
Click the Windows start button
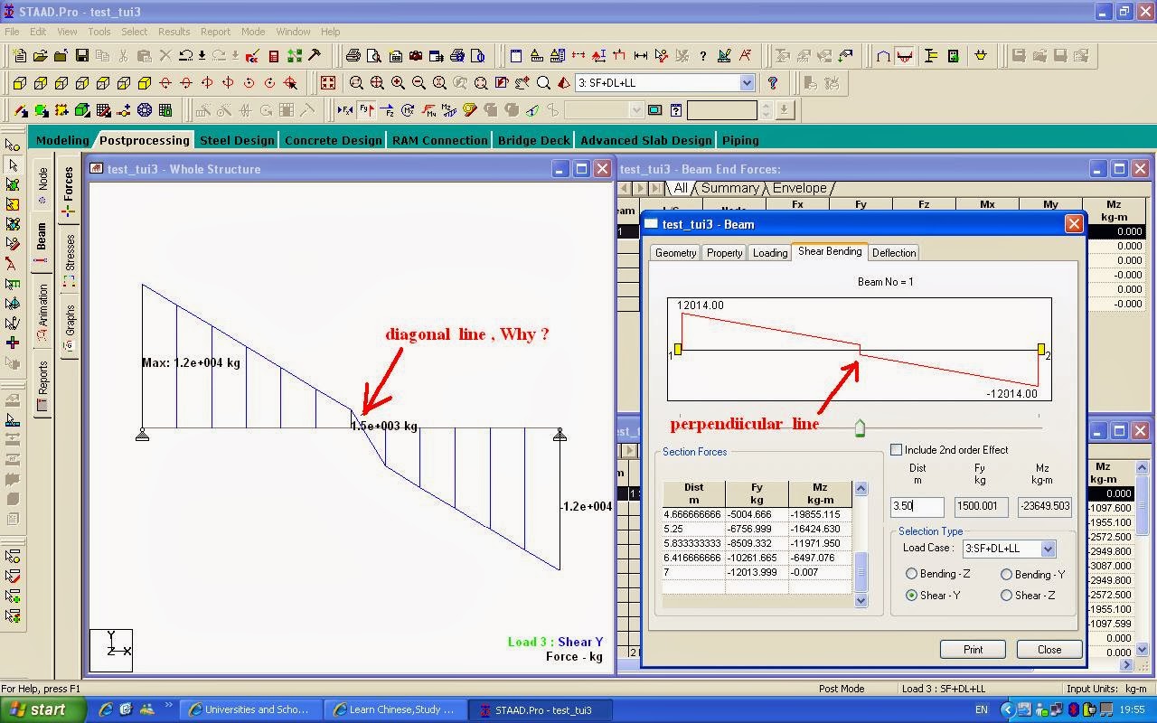tap(43, 709)
